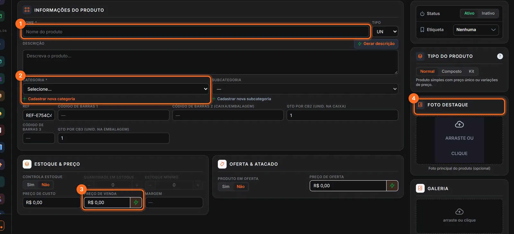
Task: Set status to Inativo
Action: (x=488, y=13)
